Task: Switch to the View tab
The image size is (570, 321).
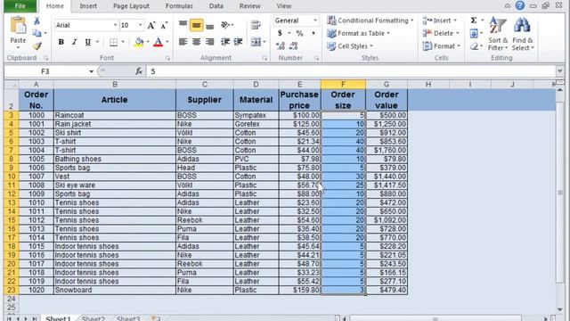Action: pyautogui.click(x=283, y=6)
